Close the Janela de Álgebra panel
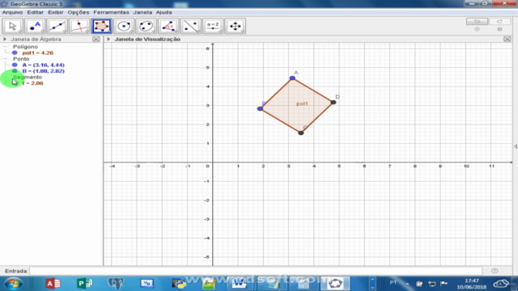This screenshot has height=291, width=518. (x=96, y=39)
